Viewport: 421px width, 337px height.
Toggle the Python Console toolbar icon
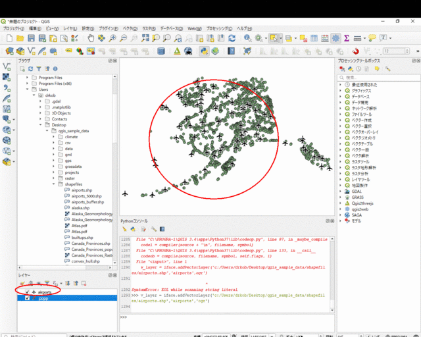(204, 51)
